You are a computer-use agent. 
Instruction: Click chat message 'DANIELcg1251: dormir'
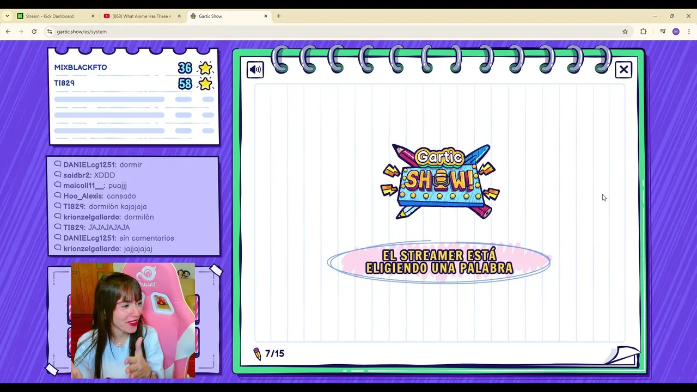point(98,164)
